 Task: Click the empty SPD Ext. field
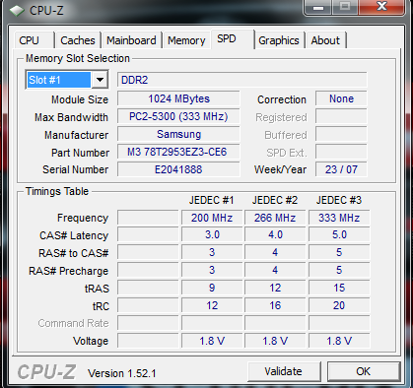pyautogui.click(x=341, y=152)
